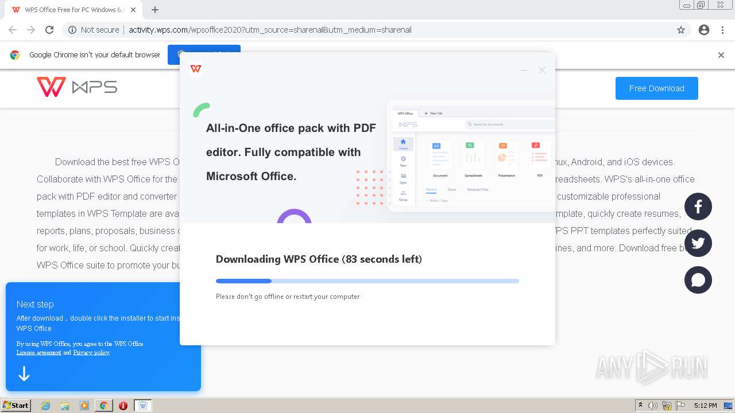Click the down arrow in Next step panel

coord(24,374)
